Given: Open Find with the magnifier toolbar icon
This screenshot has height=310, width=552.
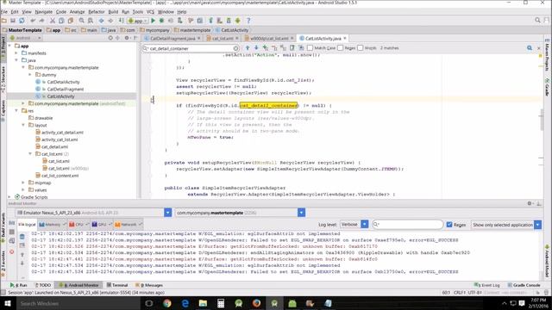Looking at the screenshot, I should click(x=81, y=21).
